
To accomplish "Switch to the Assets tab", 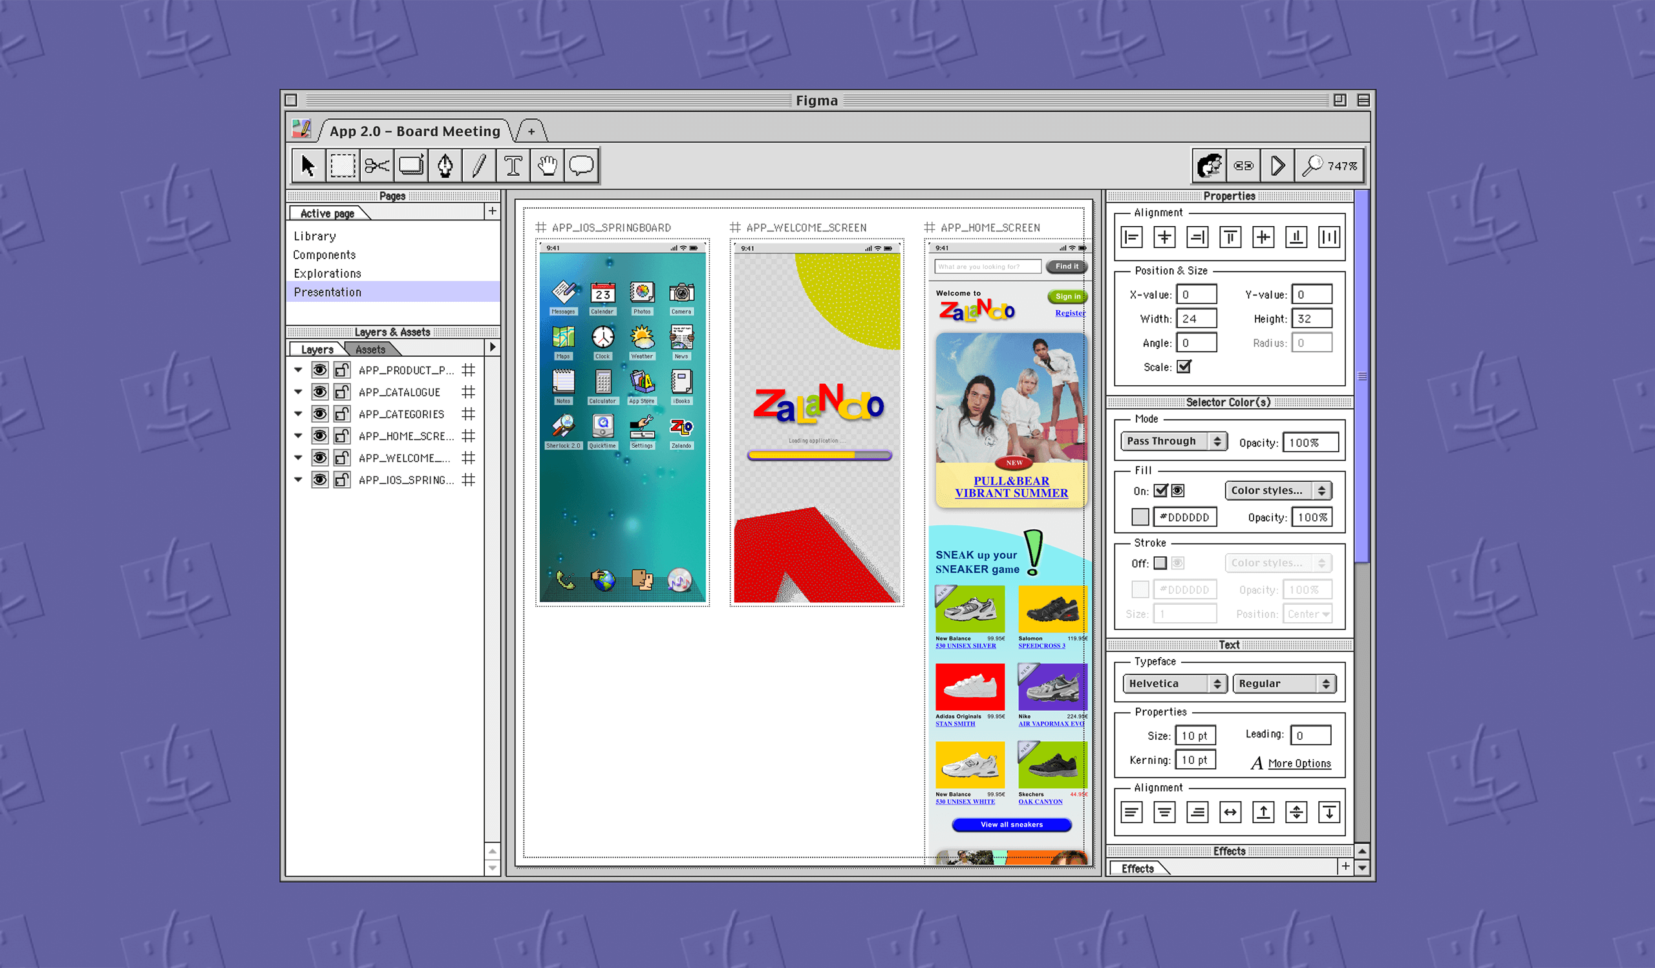I will (x=370, y=350).
